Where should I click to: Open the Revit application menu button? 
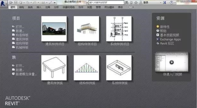[x=4, y=4]
